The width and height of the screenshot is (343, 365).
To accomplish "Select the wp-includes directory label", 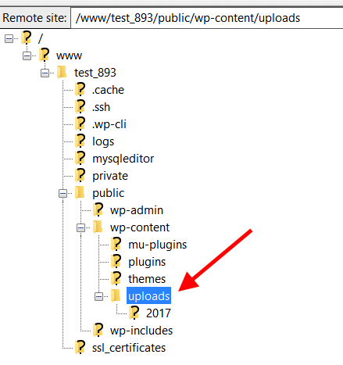I will pyautogui.click(x=141, y=331).
